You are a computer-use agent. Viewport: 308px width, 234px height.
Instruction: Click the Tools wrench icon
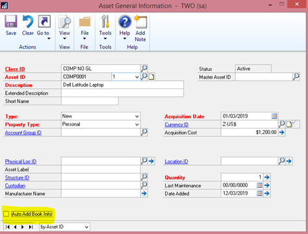(105, 21)
